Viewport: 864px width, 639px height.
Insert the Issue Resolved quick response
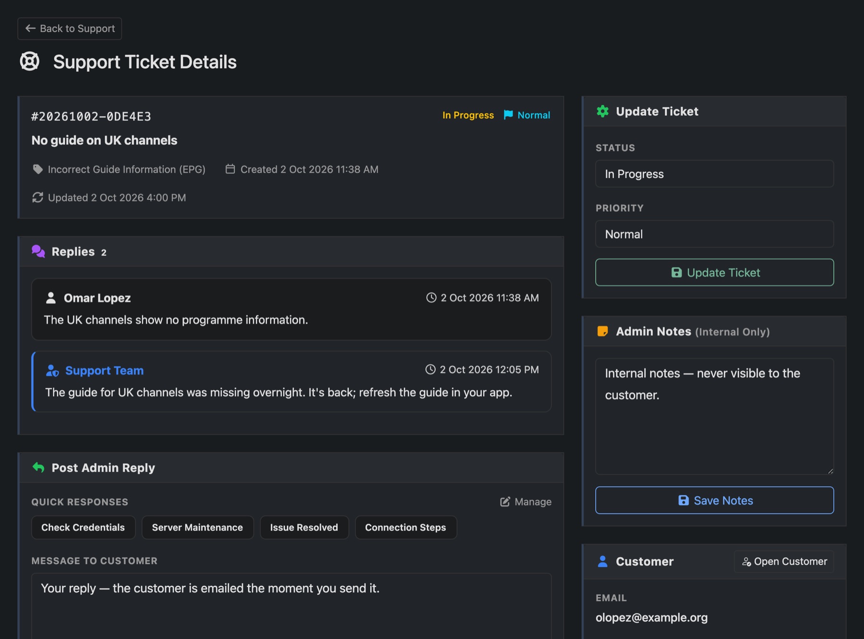(x=304, y=527)
